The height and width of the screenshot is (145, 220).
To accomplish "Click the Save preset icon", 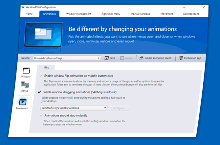I will pyautogui.click(x=106, y=58).
